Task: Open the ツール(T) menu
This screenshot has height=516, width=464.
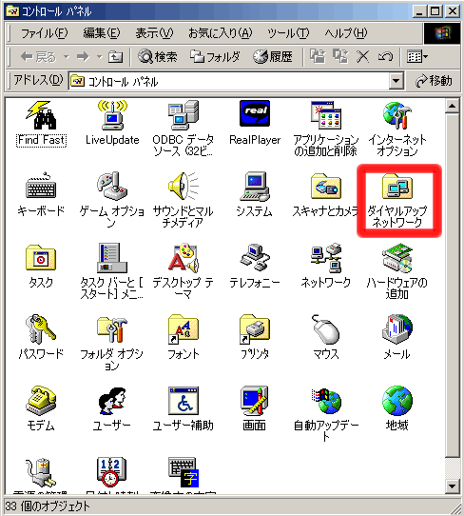Action: pos(288,33)
